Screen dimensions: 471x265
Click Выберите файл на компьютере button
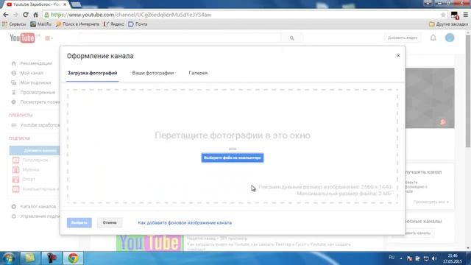tap(233, 158)
